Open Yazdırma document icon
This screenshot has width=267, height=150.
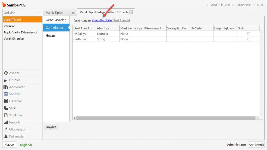[x=6, y=115]
